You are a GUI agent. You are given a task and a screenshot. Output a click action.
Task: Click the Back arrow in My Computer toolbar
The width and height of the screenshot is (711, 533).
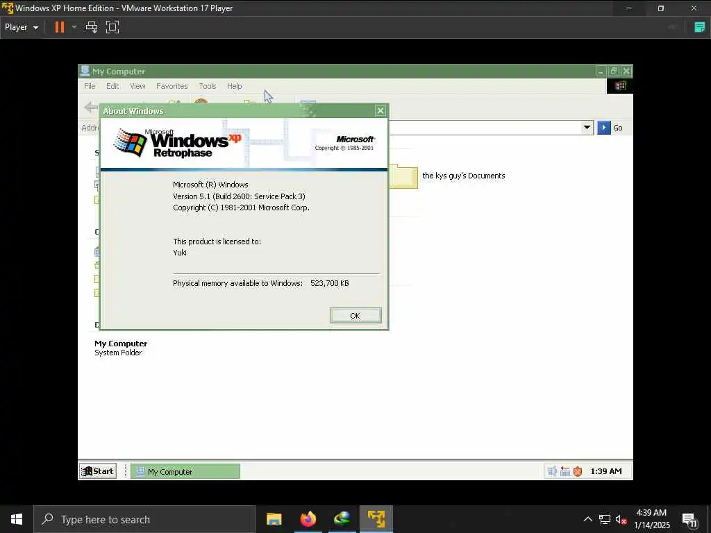tap(91, 108)
